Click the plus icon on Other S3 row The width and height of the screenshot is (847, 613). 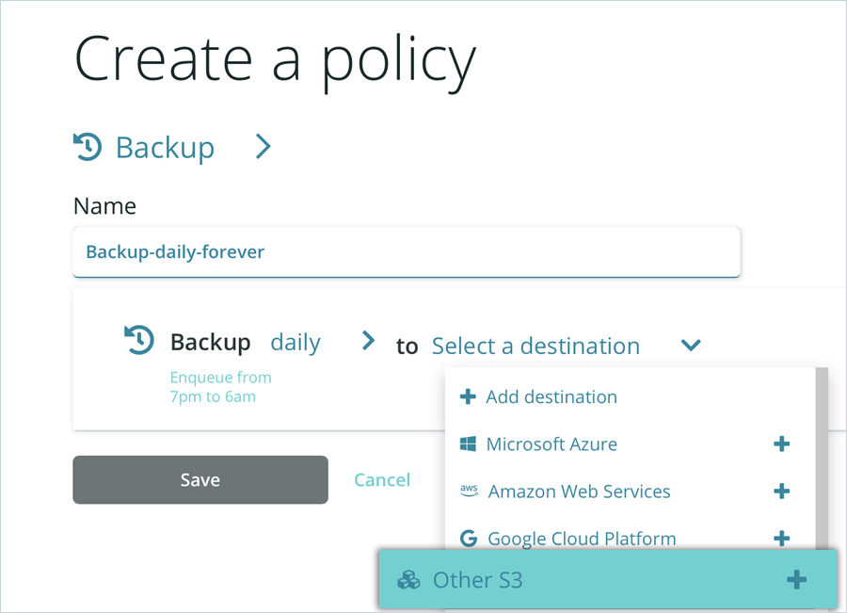(x=796, y=579)
